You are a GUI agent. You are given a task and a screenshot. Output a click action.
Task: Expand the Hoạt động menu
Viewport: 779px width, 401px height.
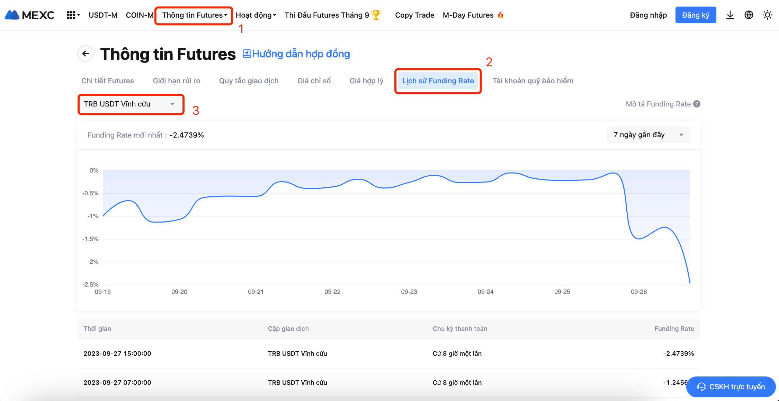[256, 15]
